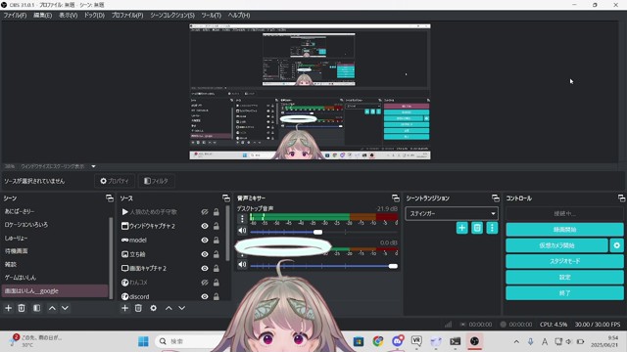This screenshot has height=352, width=627.
Task: Adjust the desktop audio volume slider
Action: [317, 232]
